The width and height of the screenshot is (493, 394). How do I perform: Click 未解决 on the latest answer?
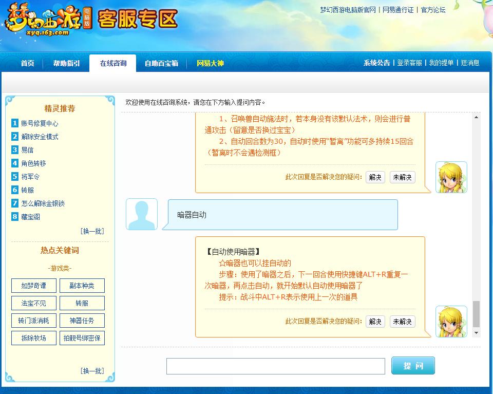click(402, 321)
